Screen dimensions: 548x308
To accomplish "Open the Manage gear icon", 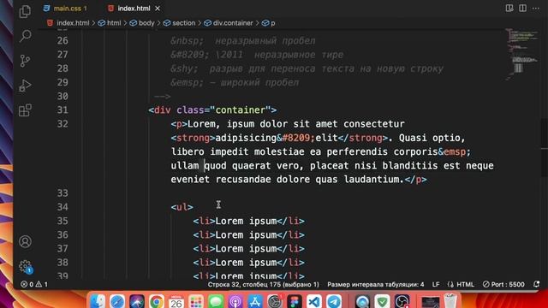I will (x=25, y=266).
